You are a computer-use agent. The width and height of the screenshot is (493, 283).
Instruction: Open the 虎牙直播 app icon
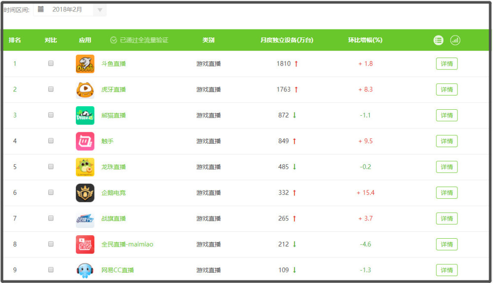[x=85, y=90]
